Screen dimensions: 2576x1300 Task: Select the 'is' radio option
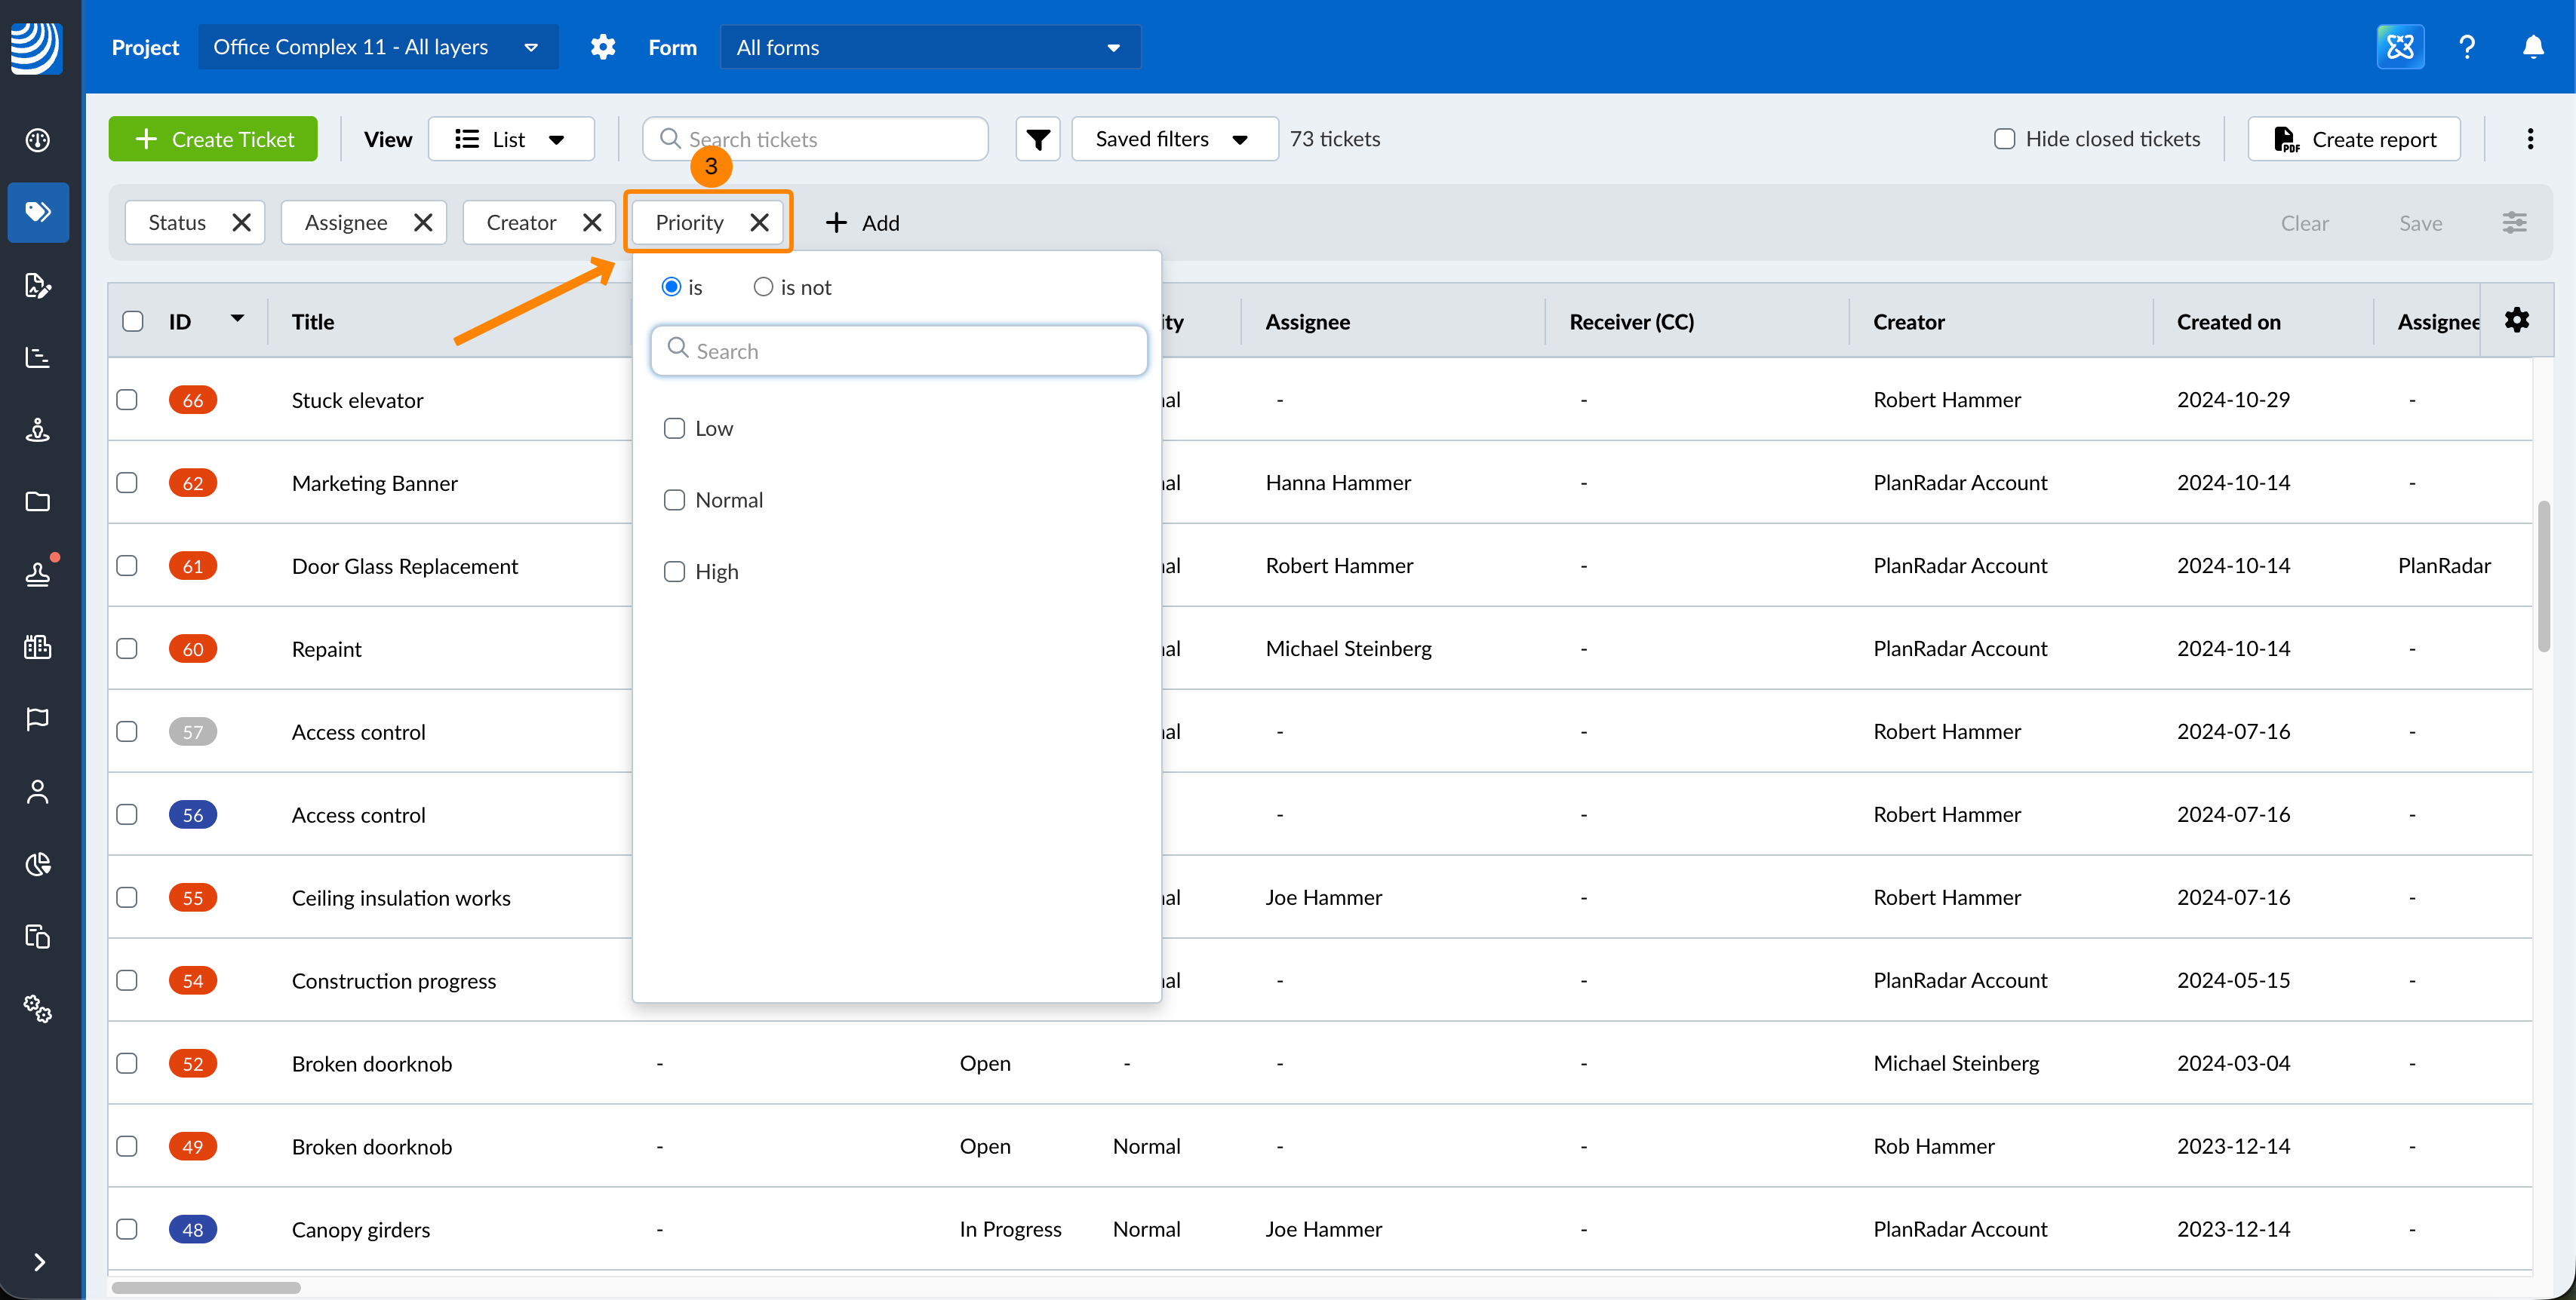tap(672, 288)
